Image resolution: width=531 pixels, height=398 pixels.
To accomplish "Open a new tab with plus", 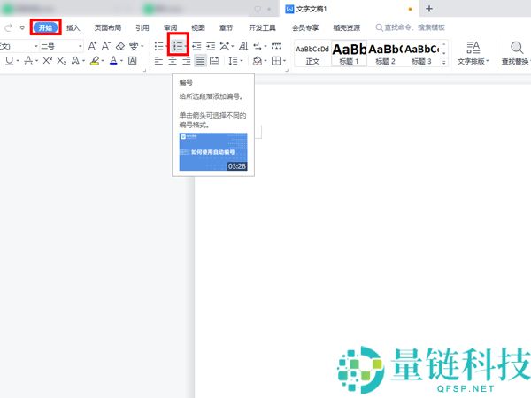I will tap(429, 9).
